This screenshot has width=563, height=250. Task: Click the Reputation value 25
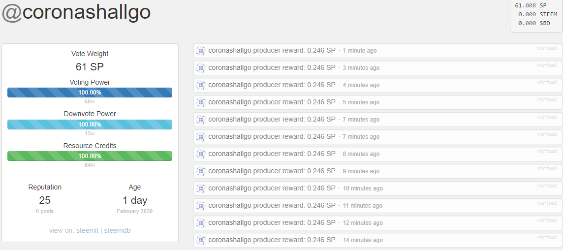click(45, 200)
